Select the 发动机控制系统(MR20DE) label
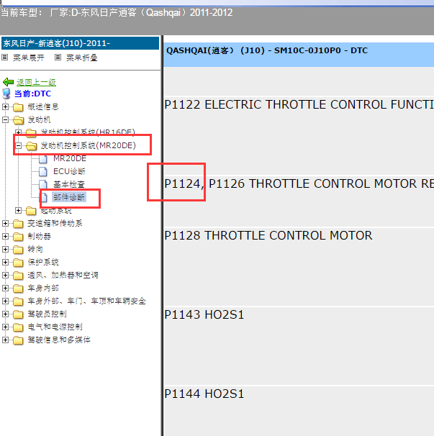 click(89, 145)
